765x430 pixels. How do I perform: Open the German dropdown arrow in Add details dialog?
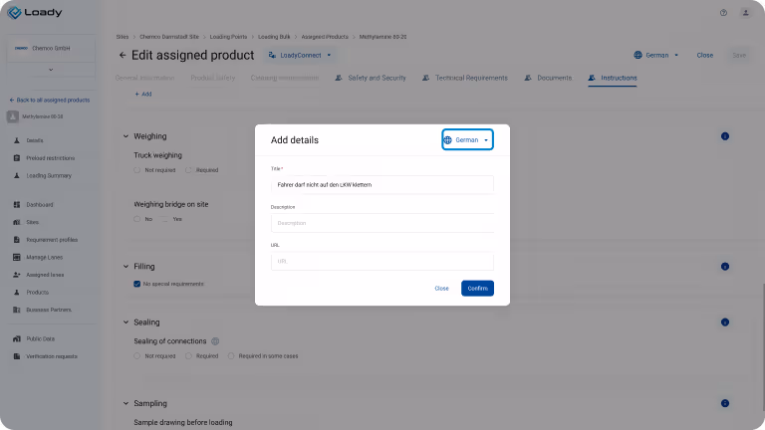click(x=486, y=140)
